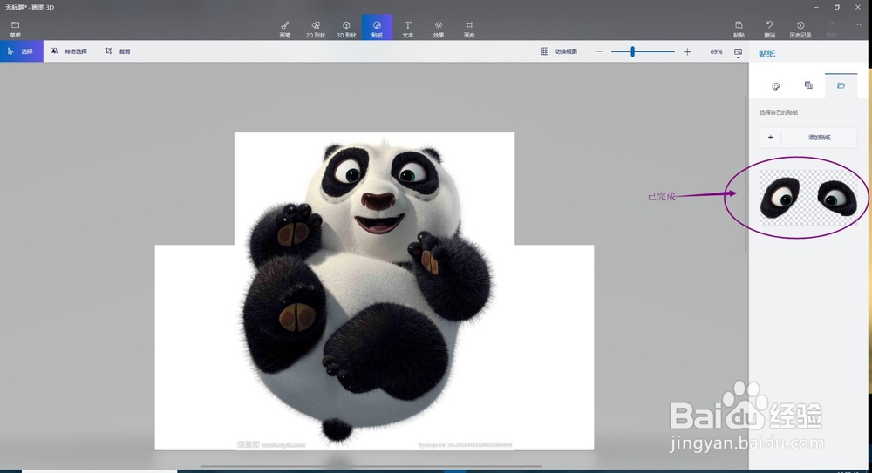The image size is (872, 473).
Task: Click the horizontal canvas scrollbar
Action: click(x=371, y=466)
